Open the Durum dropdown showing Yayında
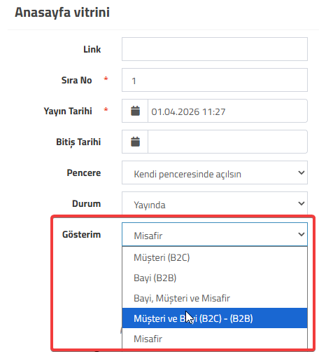 click(x=215, y=203)
